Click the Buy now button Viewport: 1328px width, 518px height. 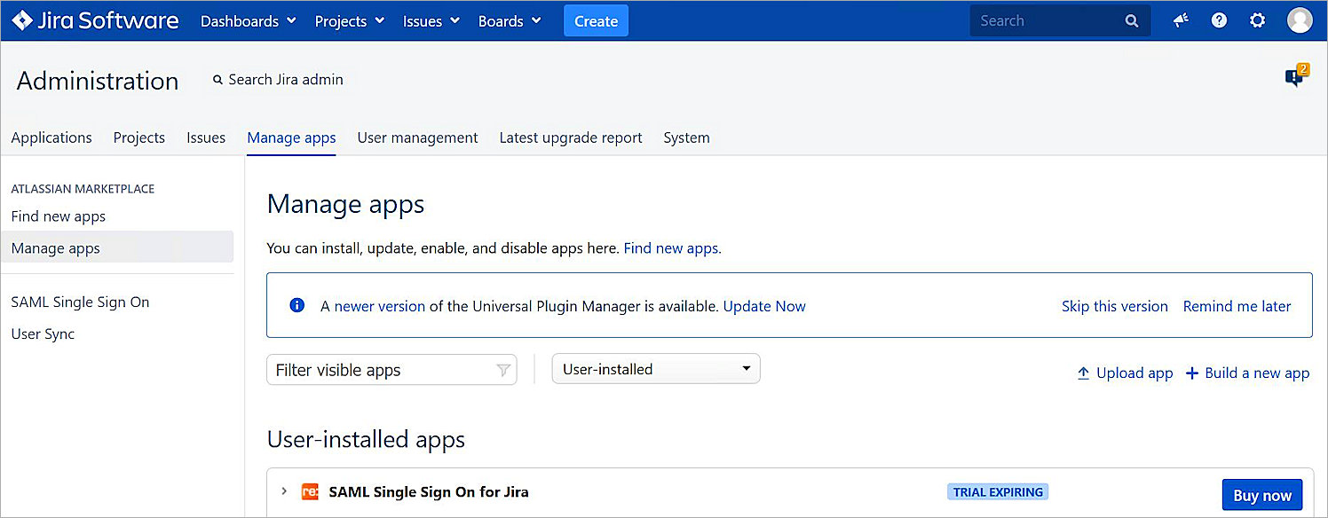[1261, 494]
